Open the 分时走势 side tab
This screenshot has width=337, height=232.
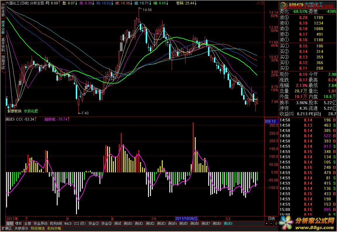3,10
